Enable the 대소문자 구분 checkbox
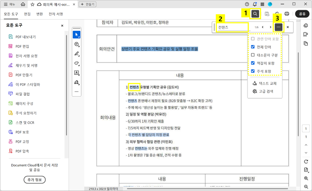Viewport: 312px width, 191px height. (x=253, y=55)
